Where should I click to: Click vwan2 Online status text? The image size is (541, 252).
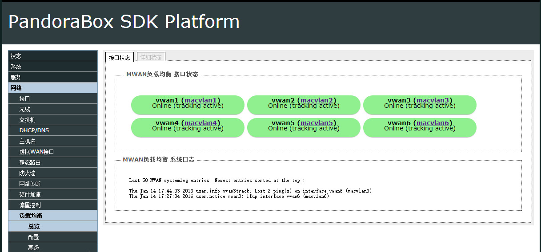(x=304, y=106)
